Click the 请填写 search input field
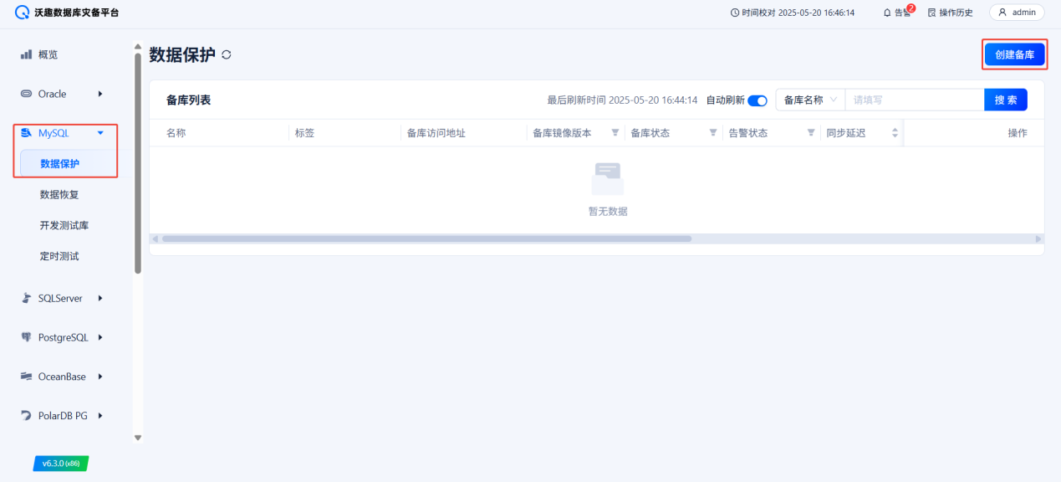This screenshot has height=482, width=1061. [x=915, y=100]
